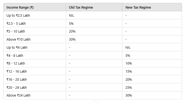Image resolution: width=185 pixels, height=103 pixels.
Task: Click the 20% old regime rate
Action: pyautogui.click(x=72, y=31)
